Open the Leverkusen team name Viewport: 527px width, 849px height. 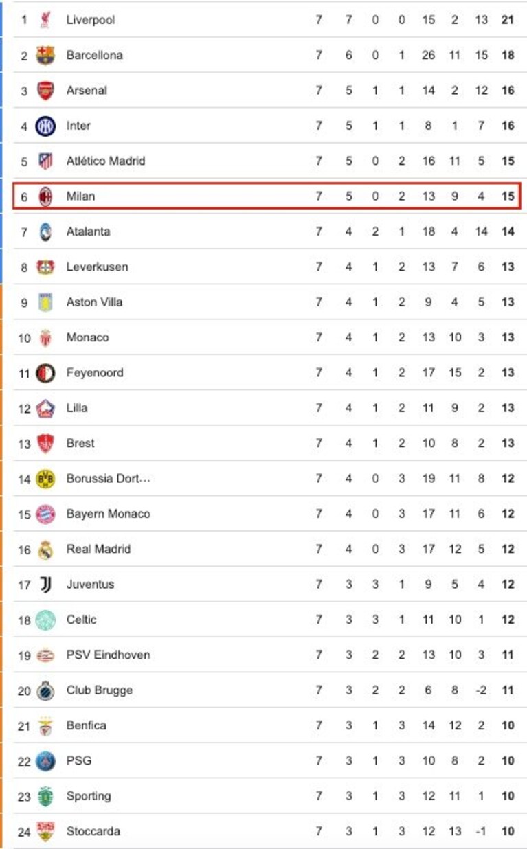[x=97, y=267]
